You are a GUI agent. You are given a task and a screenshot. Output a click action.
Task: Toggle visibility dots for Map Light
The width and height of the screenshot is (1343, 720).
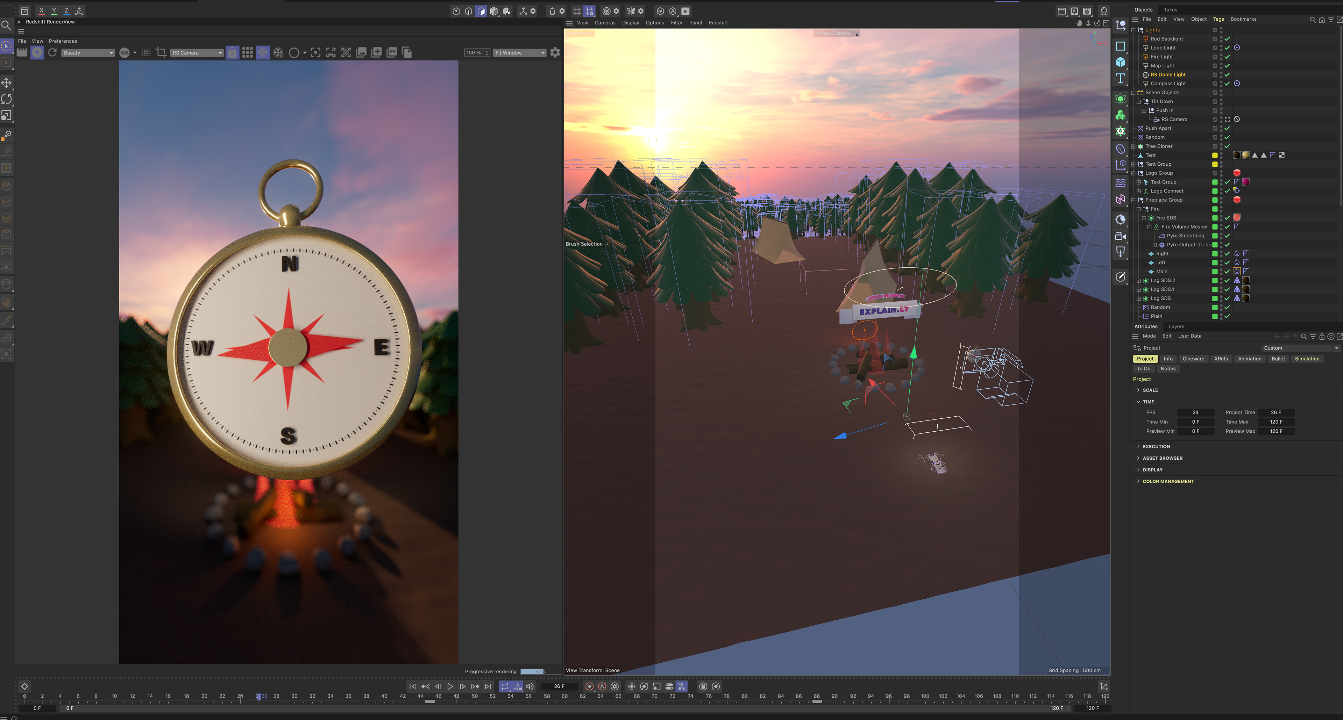[x=1221, y=66]
